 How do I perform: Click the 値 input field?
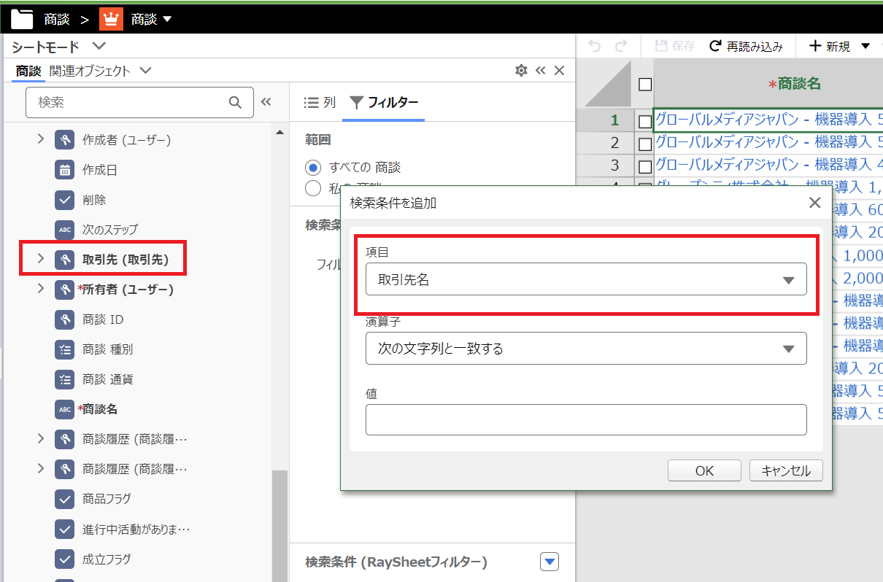(585, 419)
